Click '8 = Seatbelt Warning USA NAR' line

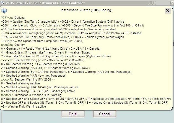click(38, 91)
